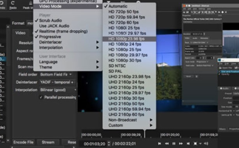Select HD 1080i 25 fps mode
This screenshot has height=148, width=239.
point(129,28)
